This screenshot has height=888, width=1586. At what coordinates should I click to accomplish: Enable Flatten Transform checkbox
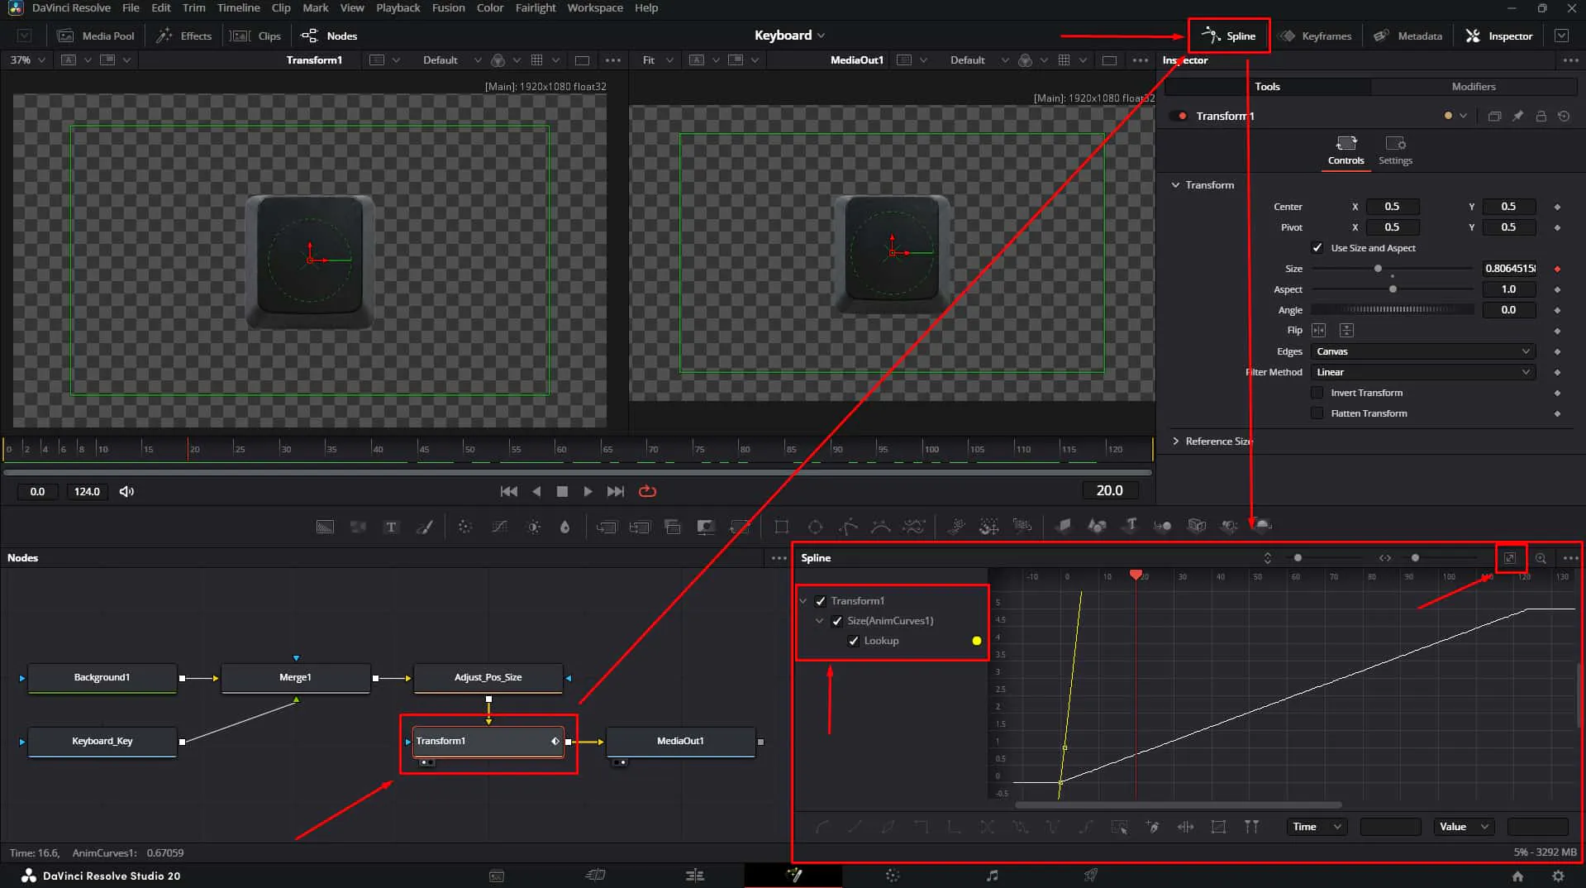[1317, 413]
